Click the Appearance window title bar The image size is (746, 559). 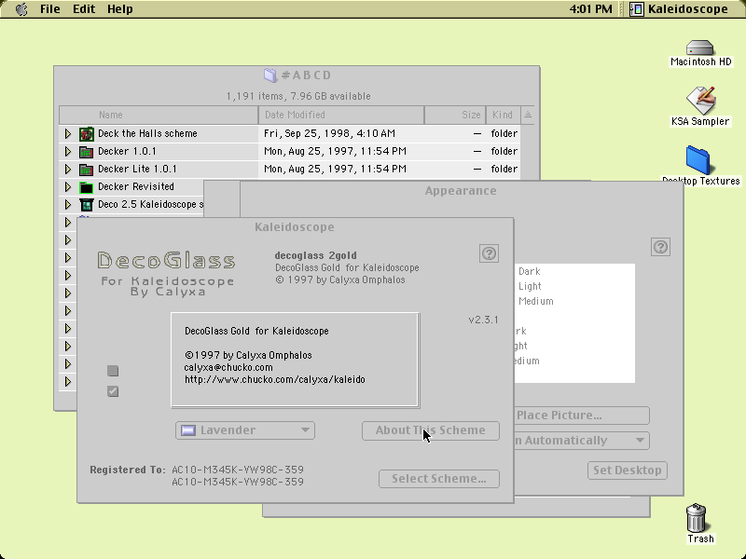461,191
